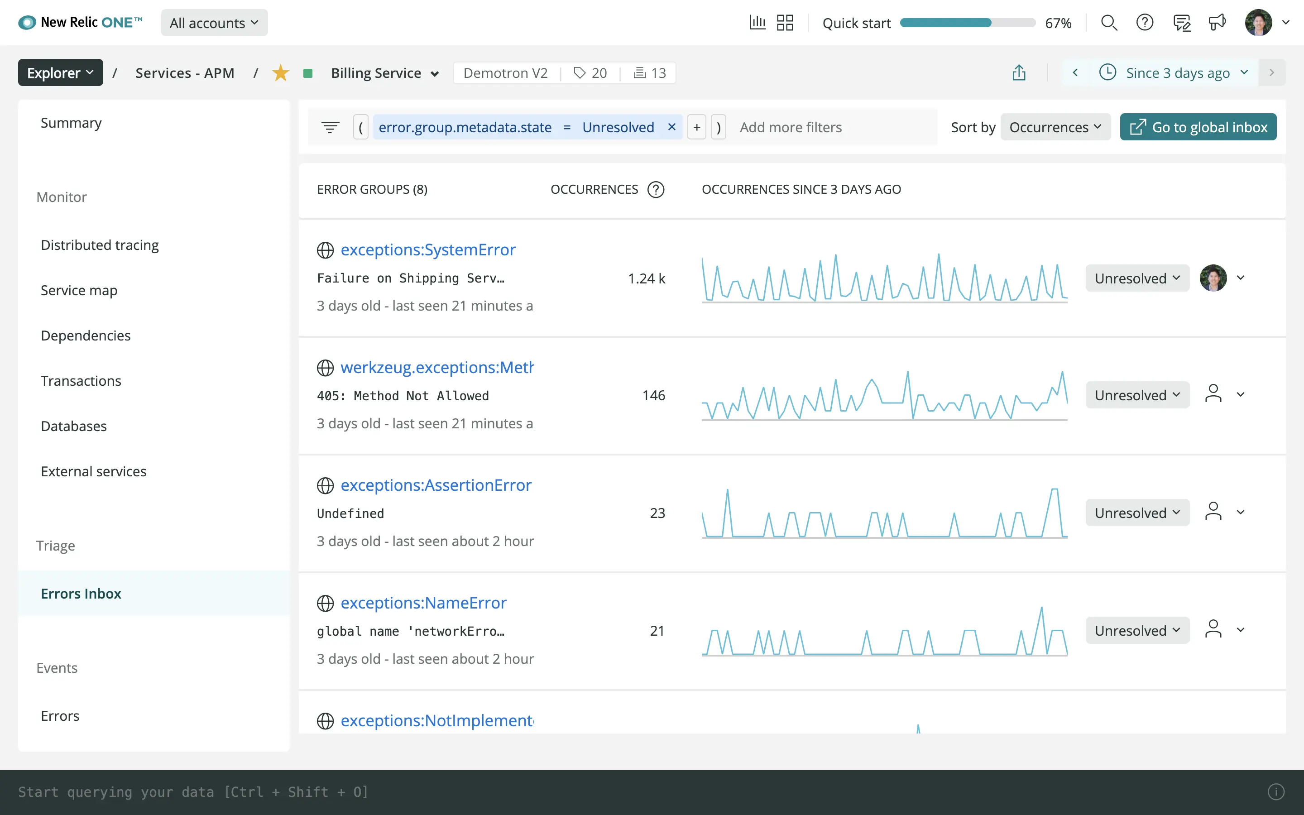Click the user avatar in top bar
Viewport: 1304px width, 815px height.
pos(1258,23)
